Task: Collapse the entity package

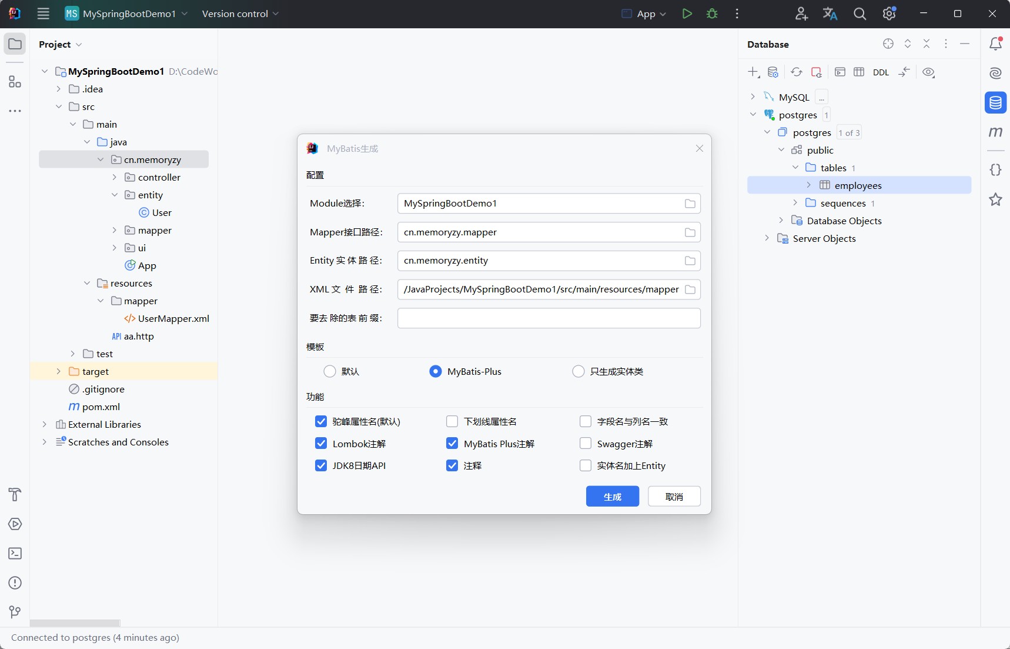Action: [115, 195]
